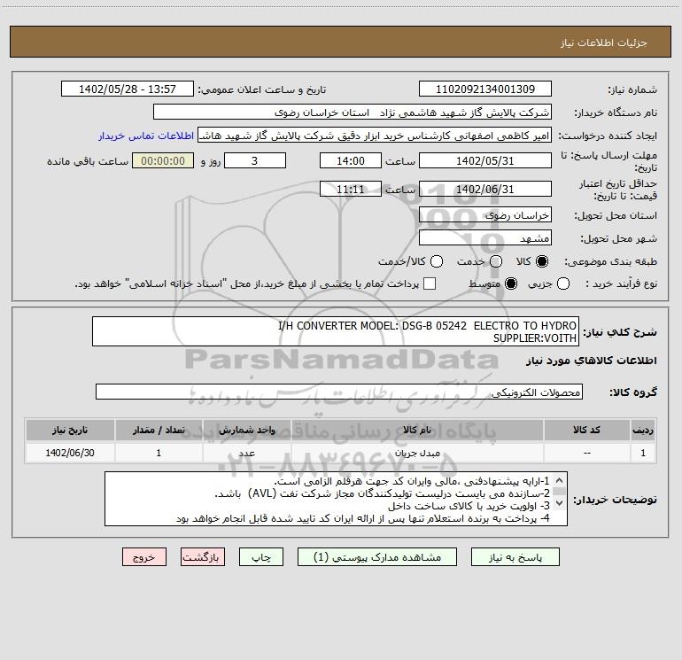The height and width of the screenshot is (660, 682).
Task: Click the delivery province خراسان رضوی field
Action: (x=485, y=215)
